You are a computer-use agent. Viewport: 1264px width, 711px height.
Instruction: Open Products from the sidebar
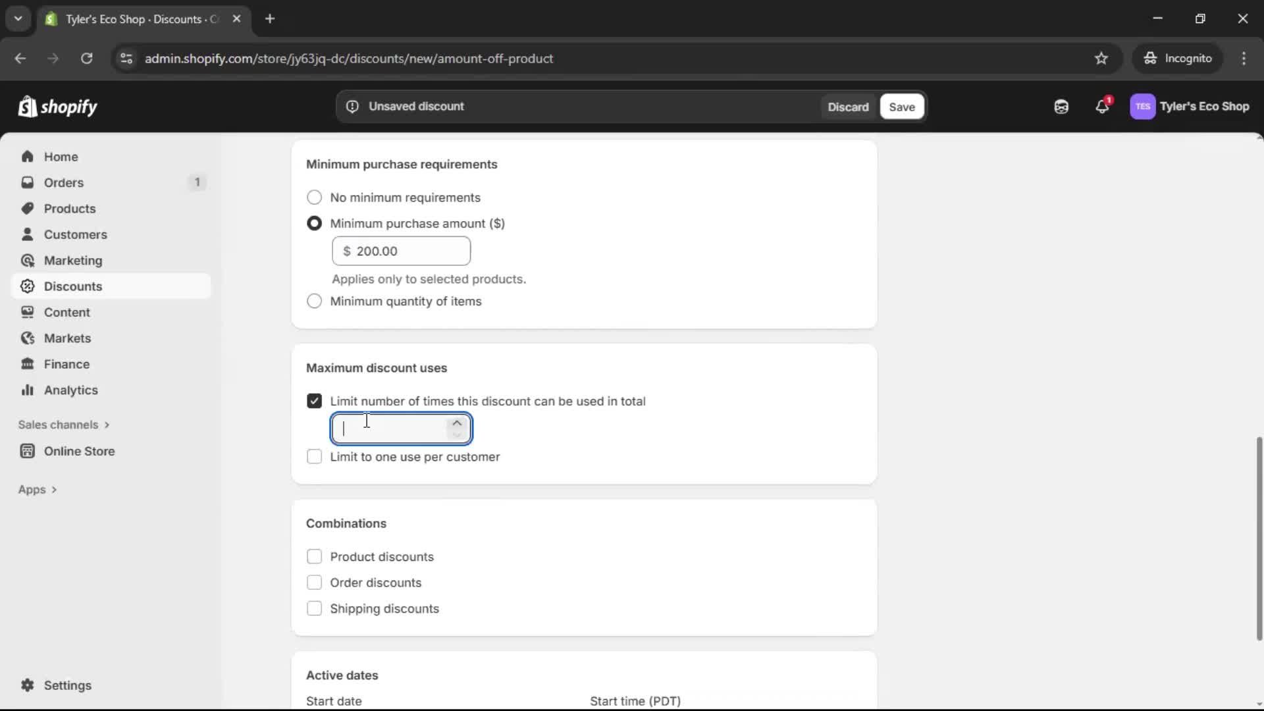pos(70,208)
